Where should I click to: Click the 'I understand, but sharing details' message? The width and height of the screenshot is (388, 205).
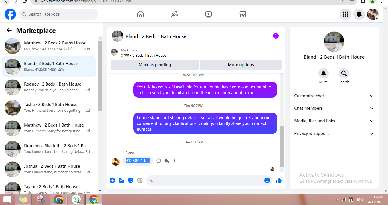coord(205,123)
